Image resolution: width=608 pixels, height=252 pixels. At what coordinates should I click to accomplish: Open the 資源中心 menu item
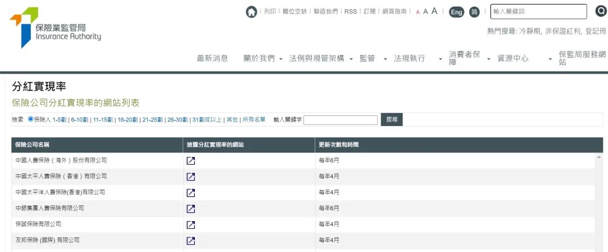coord(513,58)
